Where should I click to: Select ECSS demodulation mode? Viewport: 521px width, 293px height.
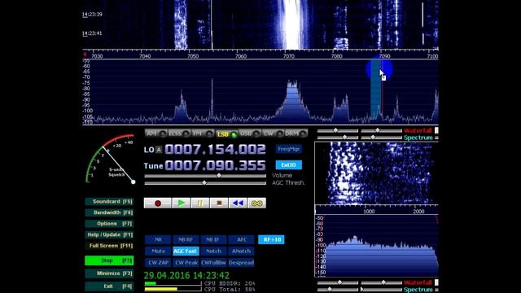tap(179, 133)
